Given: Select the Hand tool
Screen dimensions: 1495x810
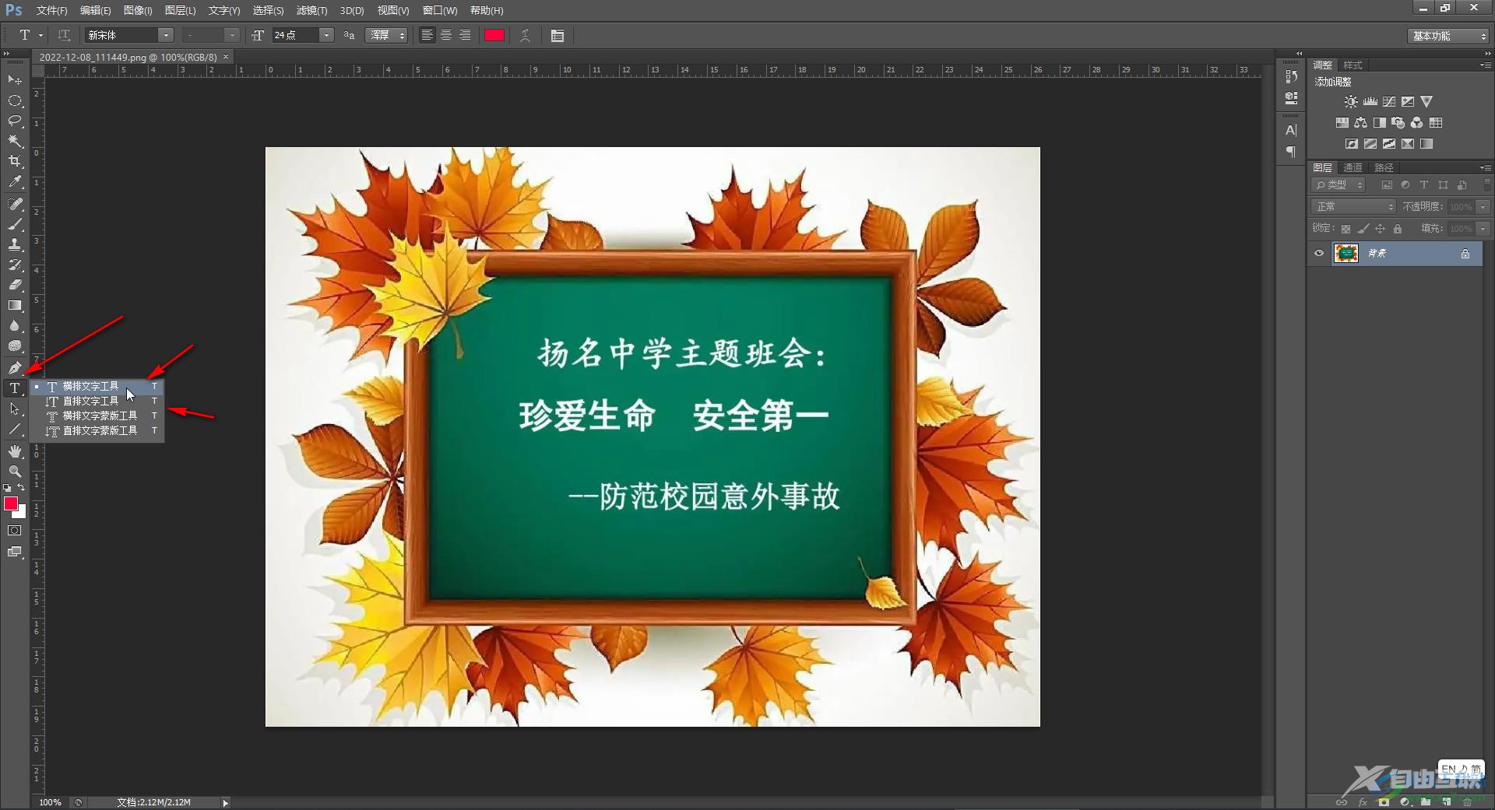Looking at the screenshot, I should pos(15,451).
